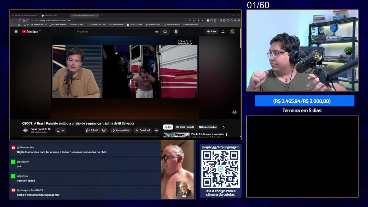368x207 pixels.
Task: Open the Brave Shields lion icon
Action: tap(198, 20)
